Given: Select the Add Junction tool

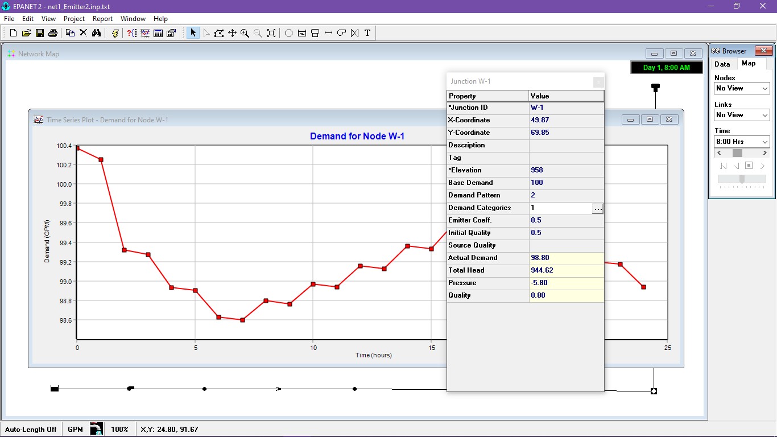Looking at the screenshot, I should tap(288, 32).
